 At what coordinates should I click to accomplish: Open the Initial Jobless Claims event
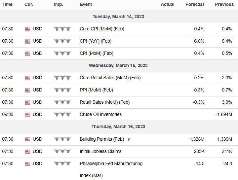[100, 151]
